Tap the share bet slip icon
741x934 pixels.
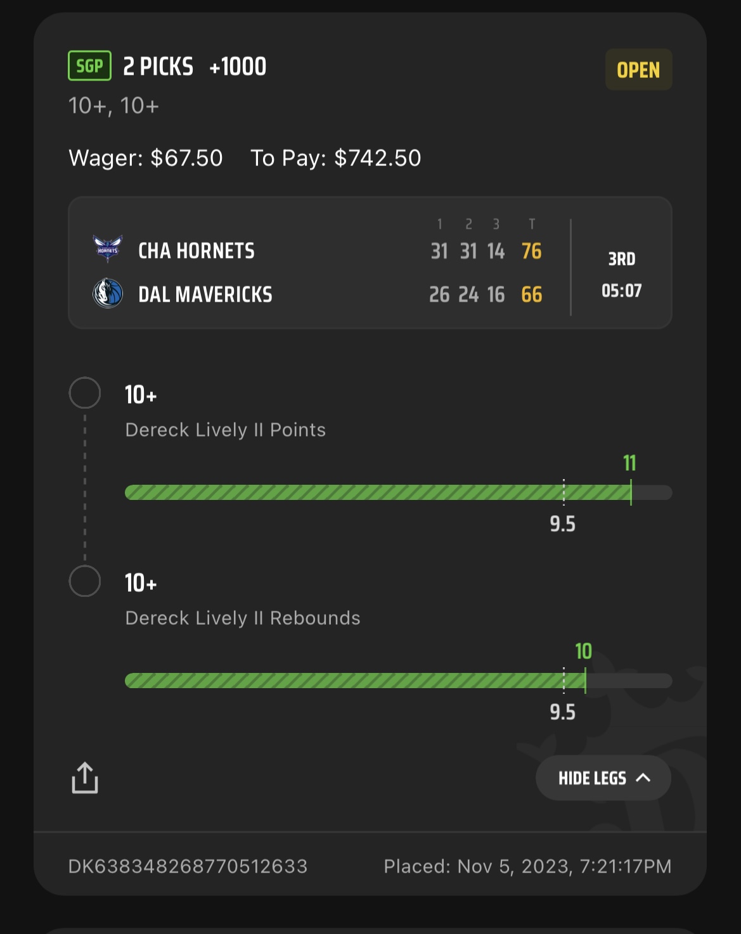[85, 778]
